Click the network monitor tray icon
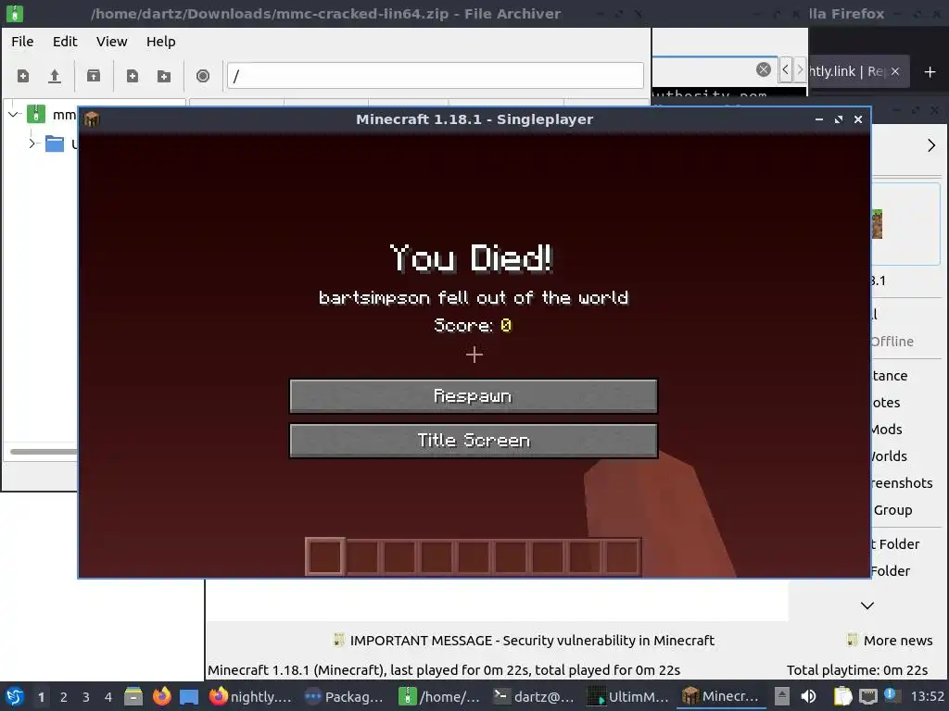This screenshot has width=949, height=711. coord(867,697)
